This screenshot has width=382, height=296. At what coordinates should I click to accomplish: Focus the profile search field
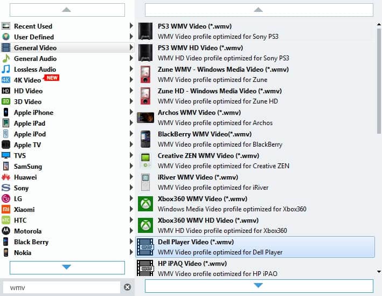click(x=62, y=287)
